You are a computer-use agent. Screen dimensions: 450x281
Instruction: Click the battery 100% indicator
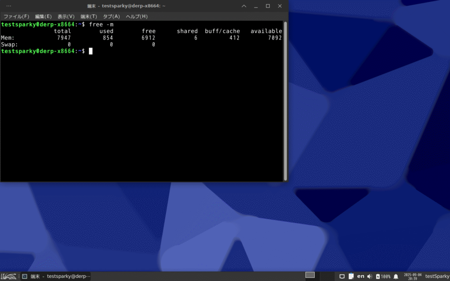(x=383, y=276)
